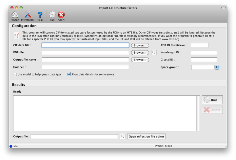
Task: Click the red Abort icon in toolbar
Action: pyautogui.click(x=61, y=15)
